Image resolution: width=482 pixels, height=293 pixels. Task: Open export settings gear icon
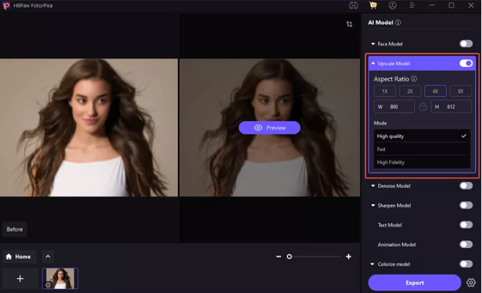(x=471, y=283)
